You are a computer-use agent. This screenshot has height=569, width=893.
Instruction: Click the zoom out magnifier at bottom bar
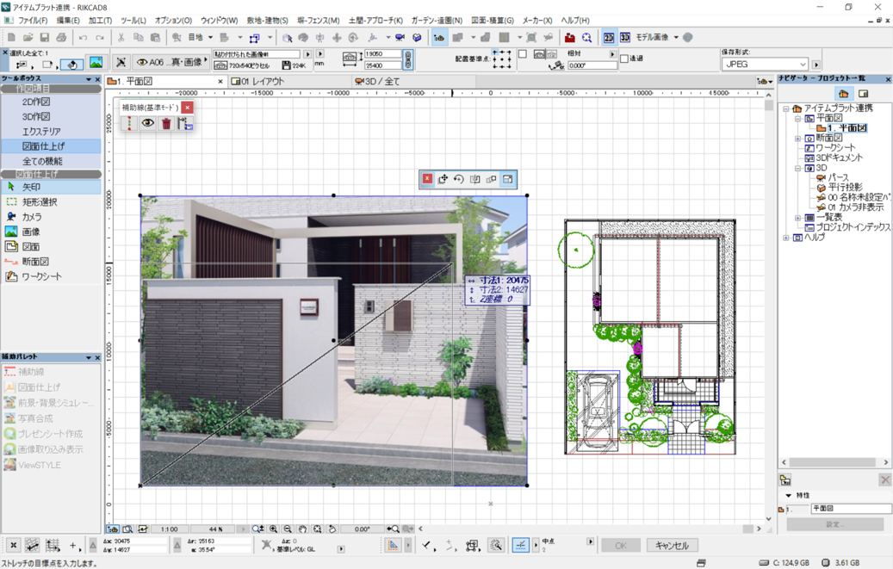pos(288,529)
